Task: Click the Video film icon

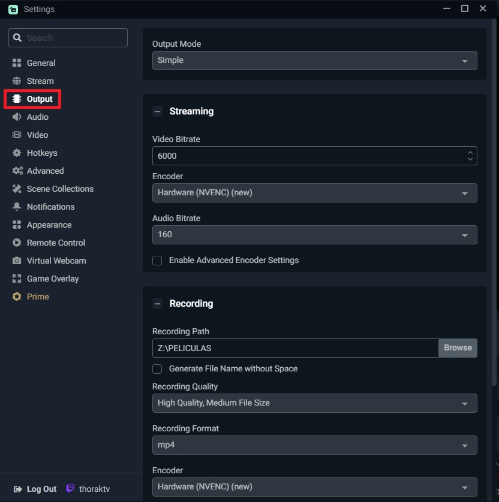Action: coord(17,135)
